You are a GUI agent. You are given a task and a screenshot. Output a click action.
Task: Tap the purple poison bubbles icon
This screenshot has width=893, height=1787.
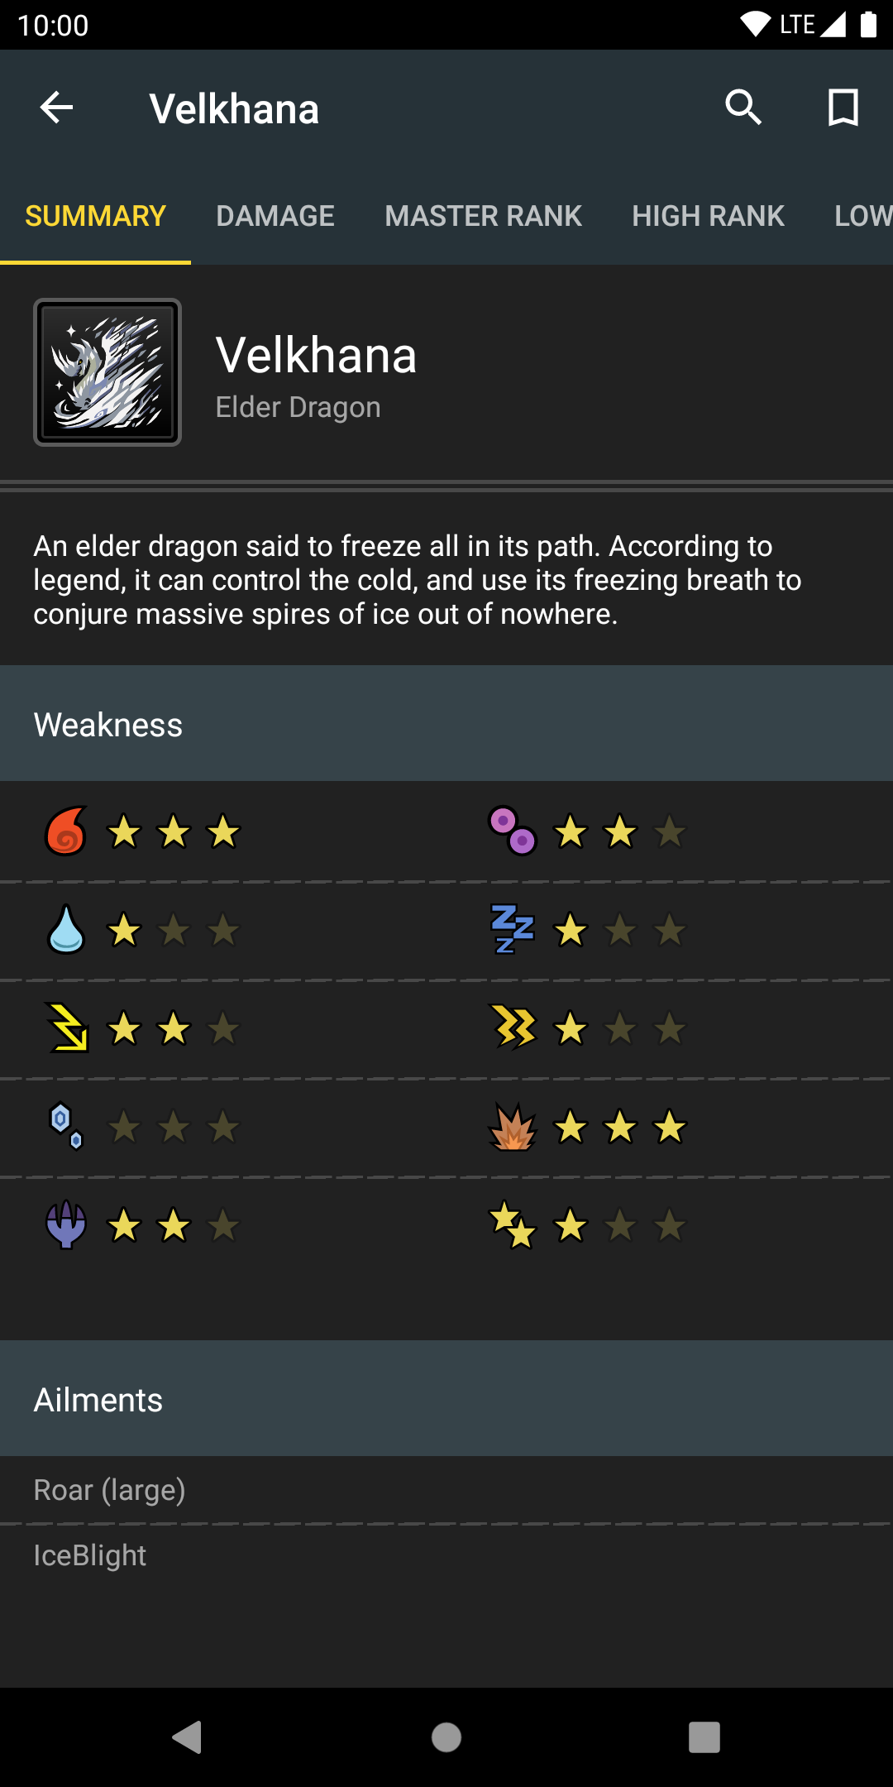tap(513, 831)
